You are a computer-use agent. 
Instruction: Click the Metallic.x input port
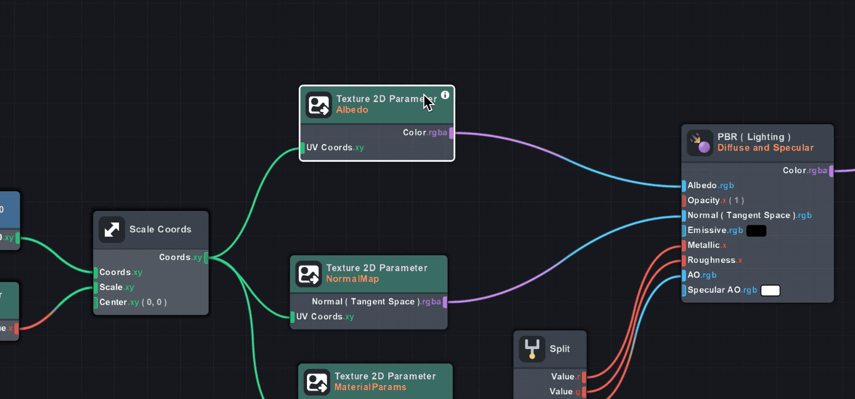683,245
